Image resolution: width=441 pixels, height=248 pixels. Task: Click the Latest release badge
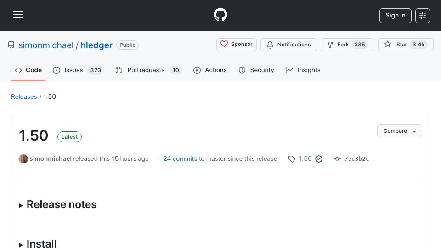click(x=69, y=137)
